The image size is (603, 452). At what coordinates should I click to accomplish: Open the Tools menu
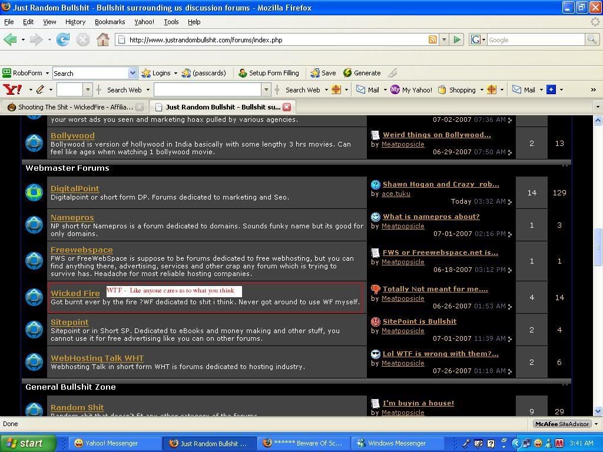[171, 22]
